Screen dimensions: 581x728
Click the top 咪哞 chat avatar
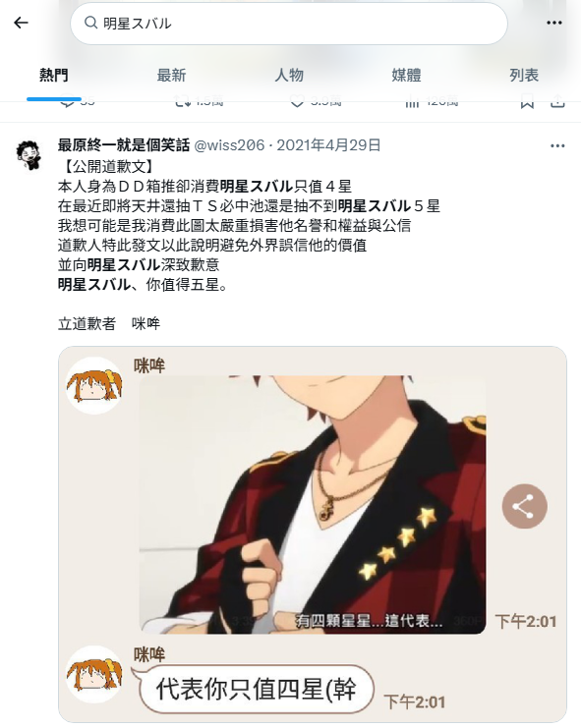pyautogui.click(x=94, y=385)
